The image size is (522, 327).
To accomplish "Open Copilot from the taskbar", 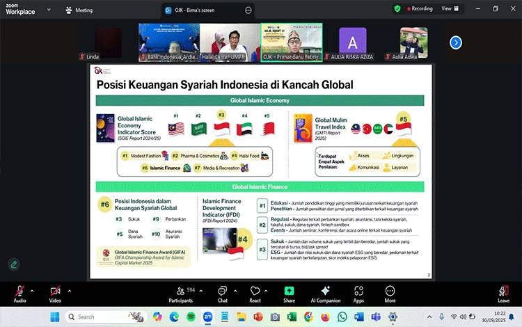I will click(x=157, y=317).
